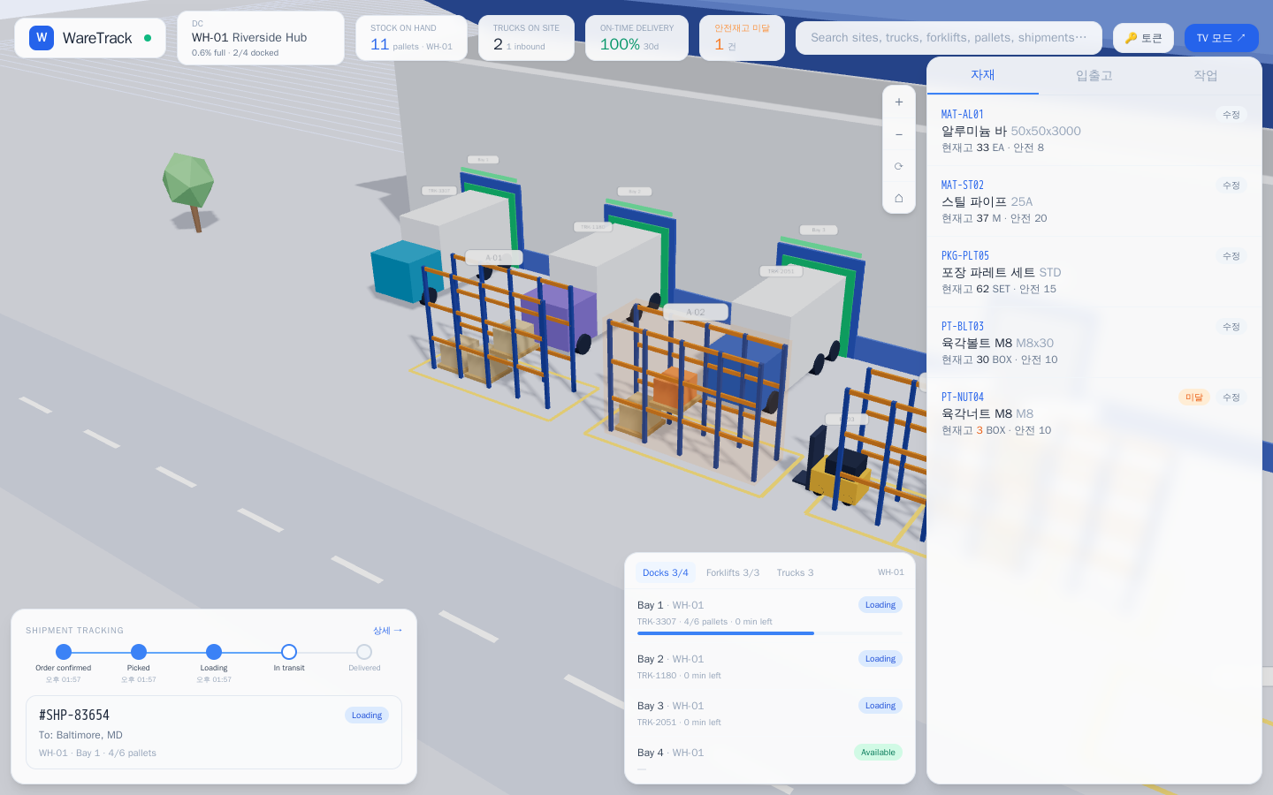Edit PKG-PLT05 using its 수정 button

1231,256
